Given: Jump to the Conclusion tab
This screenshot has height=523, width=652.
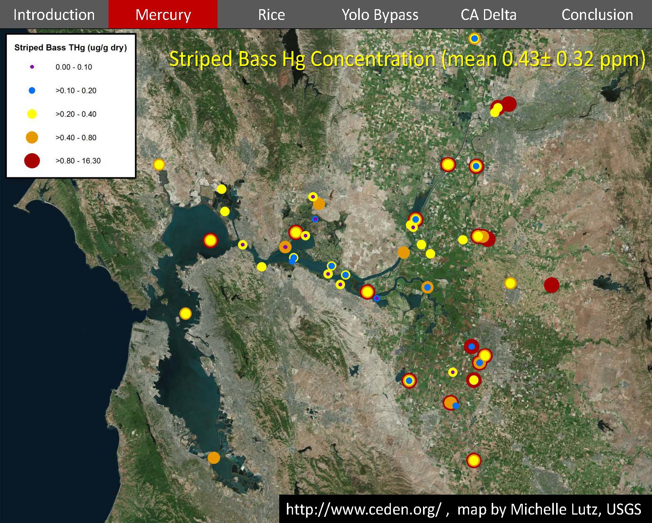Looking at the screenshot, I should tap(597, 15).
